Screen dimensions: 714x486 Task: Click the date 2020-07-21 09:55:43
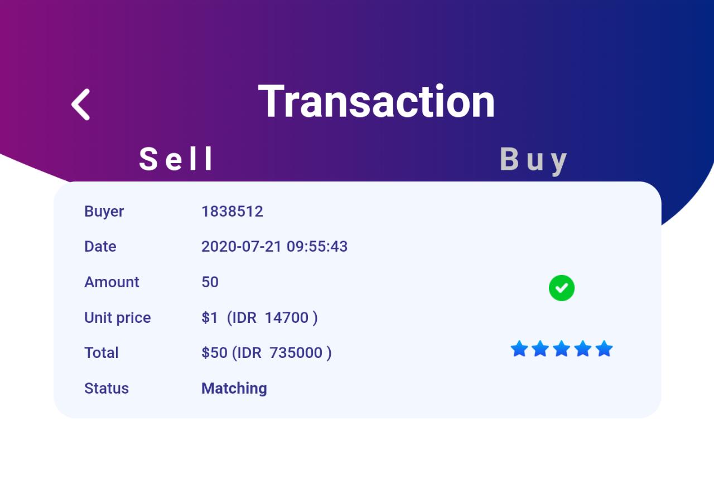click(274, 247)
